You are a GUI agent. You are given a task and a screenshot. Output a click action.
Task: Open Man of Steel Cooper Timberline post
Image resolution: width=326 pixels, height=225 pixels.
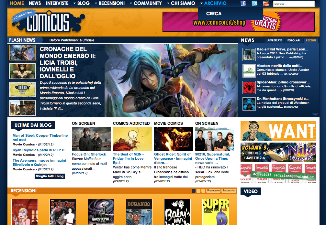(x=40, y=138)
